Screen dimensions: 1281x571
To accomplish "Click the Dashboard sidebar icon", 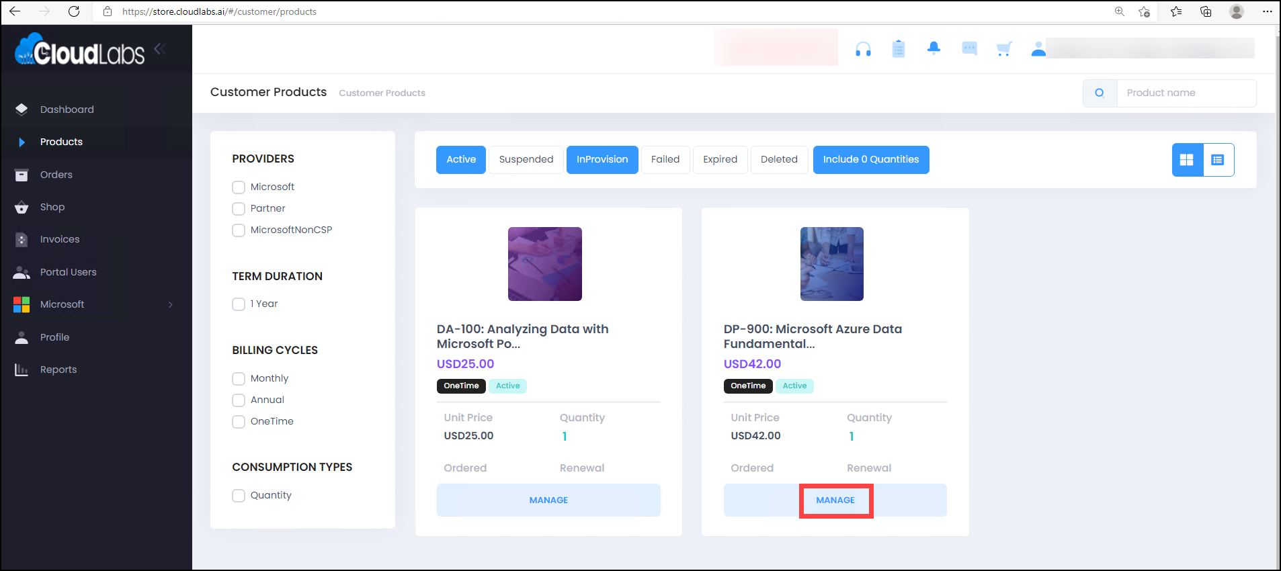I will click(x=22, y=109).
